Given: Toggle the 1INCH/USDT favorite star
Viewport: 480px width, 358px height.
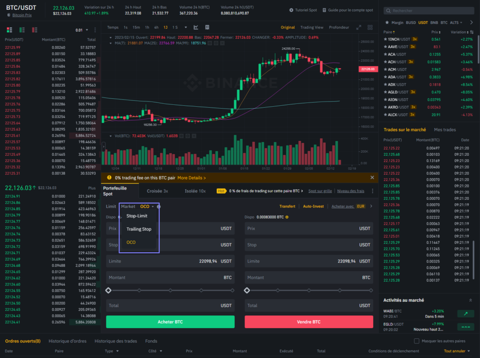Looking at the screenshot, I should pyautogui.click(x=386, y=39).
